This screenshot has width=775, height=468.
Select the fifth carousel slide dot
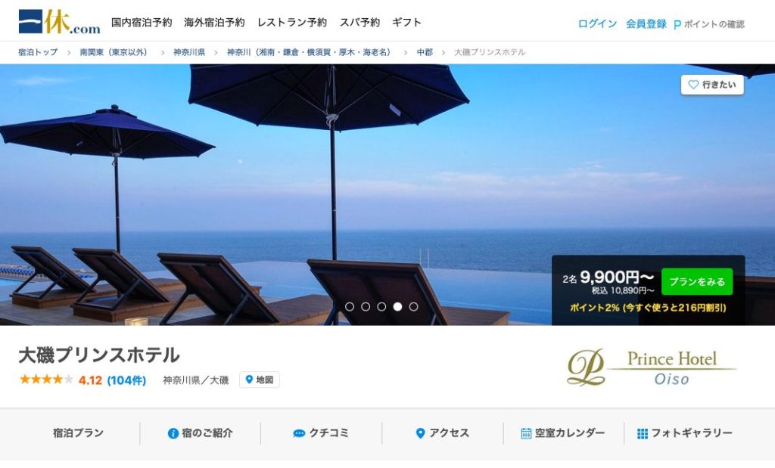point(414,307)
